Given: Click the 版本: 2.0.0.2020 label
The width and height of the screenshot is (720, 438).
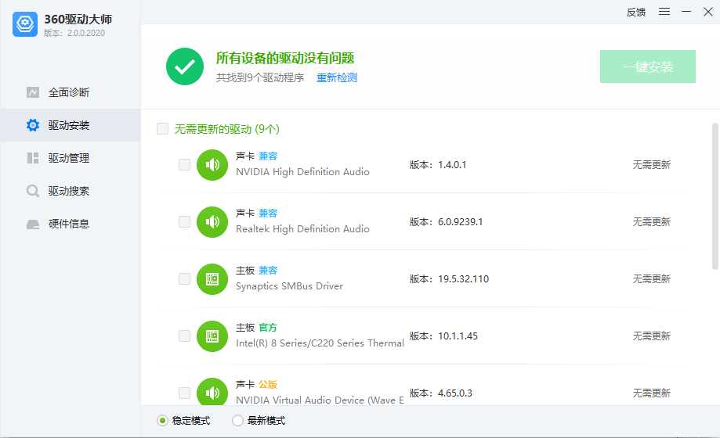Looking at the screenshot, I should point(74,33).
